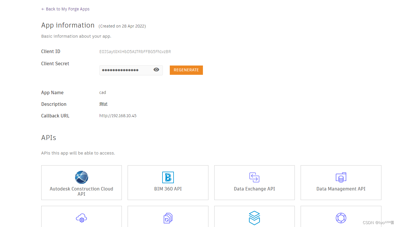
Task: Select the BIM 360 API logo icon
Action: coord(168,177)
